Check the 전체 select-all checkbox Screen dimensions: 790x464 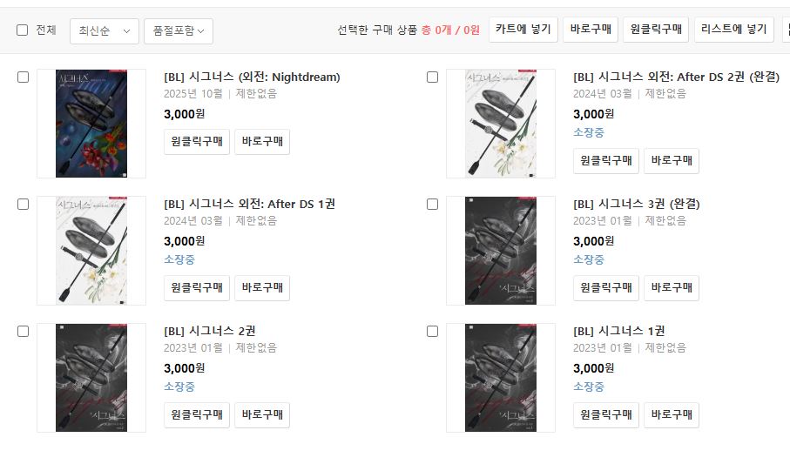[22, 30]
